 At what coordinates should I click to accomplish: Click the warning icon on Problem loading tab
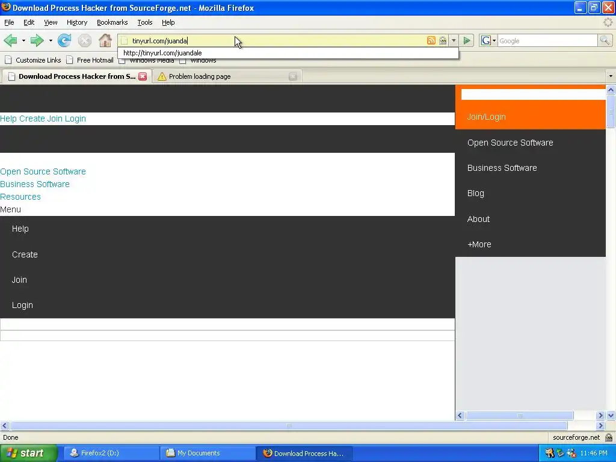click(162, 76)
